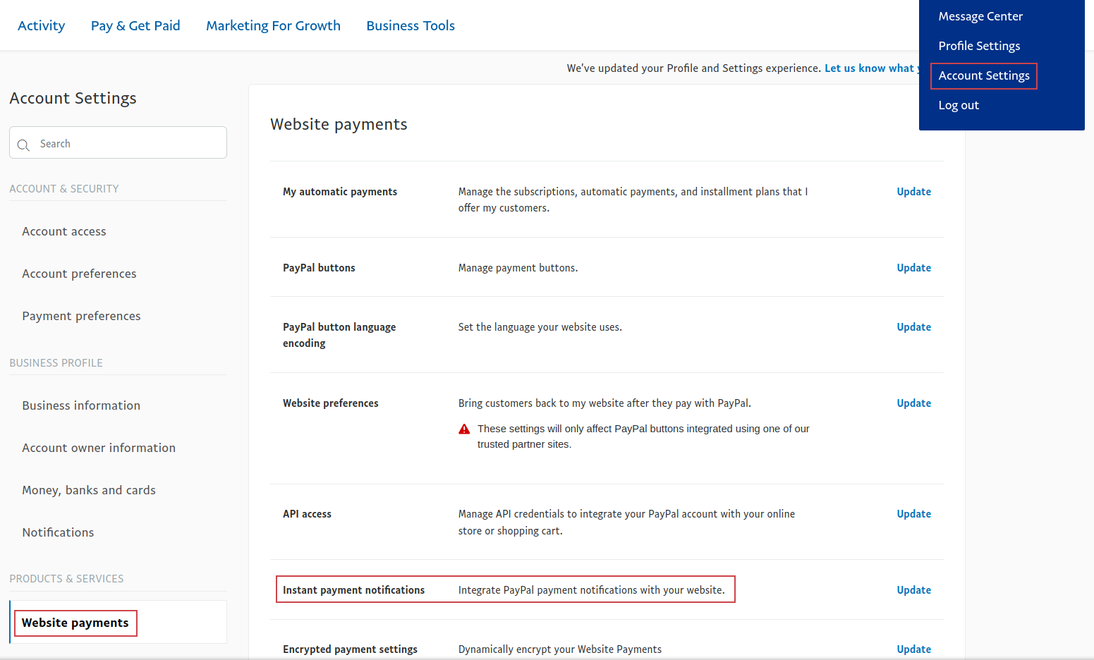Open Money, banks and cards section
This screenshot has height=660, width=1094.
(89, 490)
